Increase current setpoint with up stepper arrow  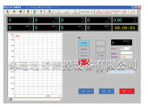131,48
